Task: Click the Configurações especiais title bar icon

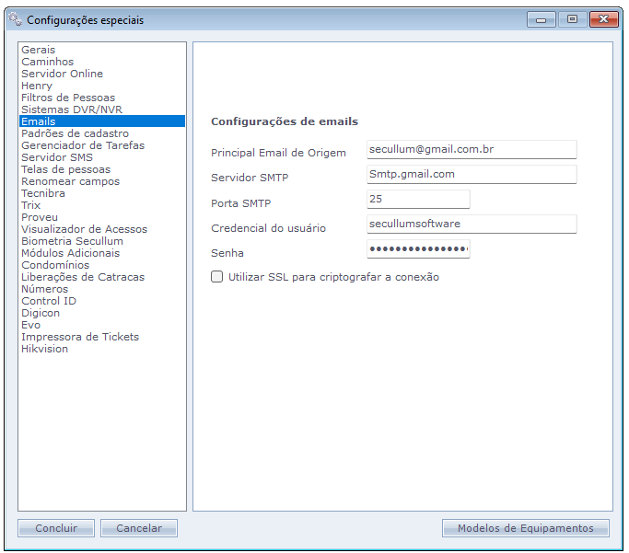Action: click(x=15, y=19)
